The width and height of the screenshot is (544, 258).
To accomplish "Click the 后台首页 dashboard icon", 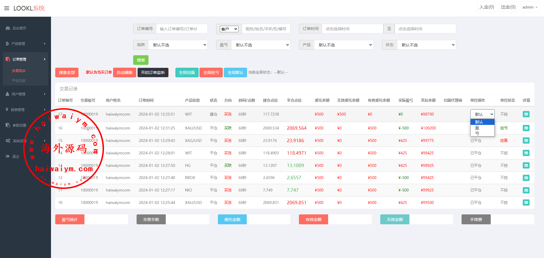I will pyautogui.click(x=8, y=28).
